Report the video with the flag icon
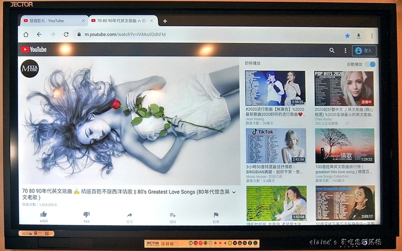The height and width of the screenshot is (251, 402). [x=216, y=215]
